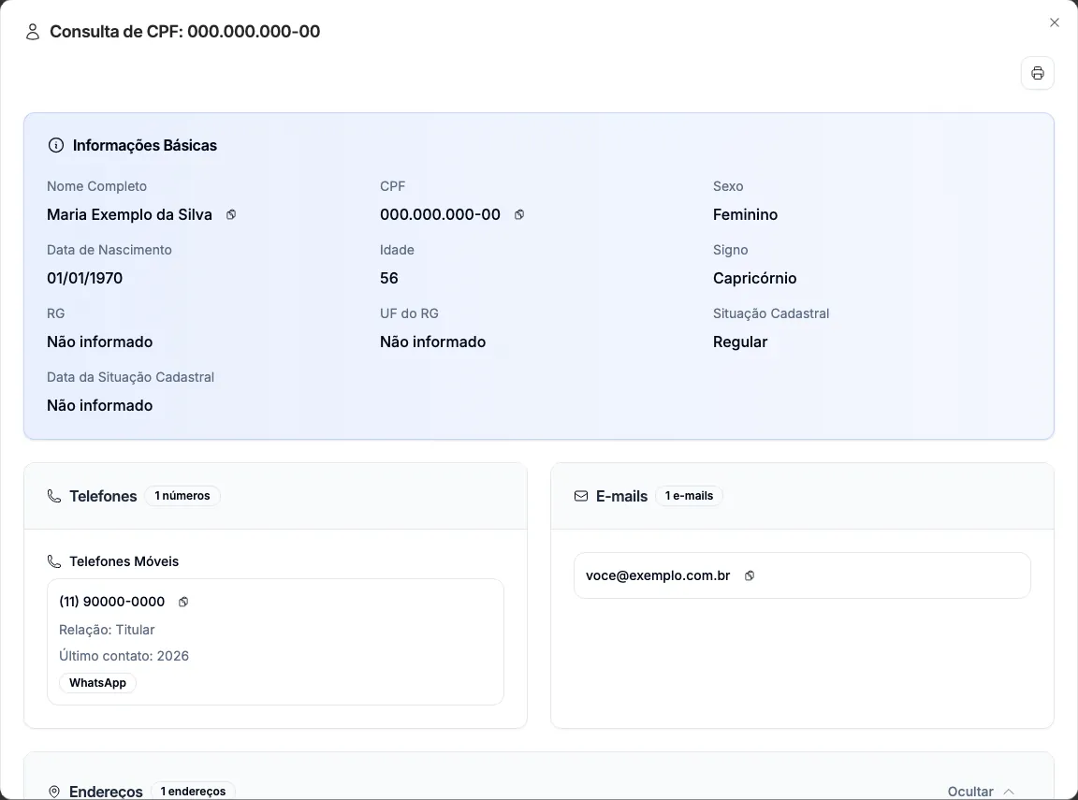The height and width of the screenshot is (800, 1078).
Task: Click the CPF value '000.000.000-00' in Informações Básicas
Action: 440,214
